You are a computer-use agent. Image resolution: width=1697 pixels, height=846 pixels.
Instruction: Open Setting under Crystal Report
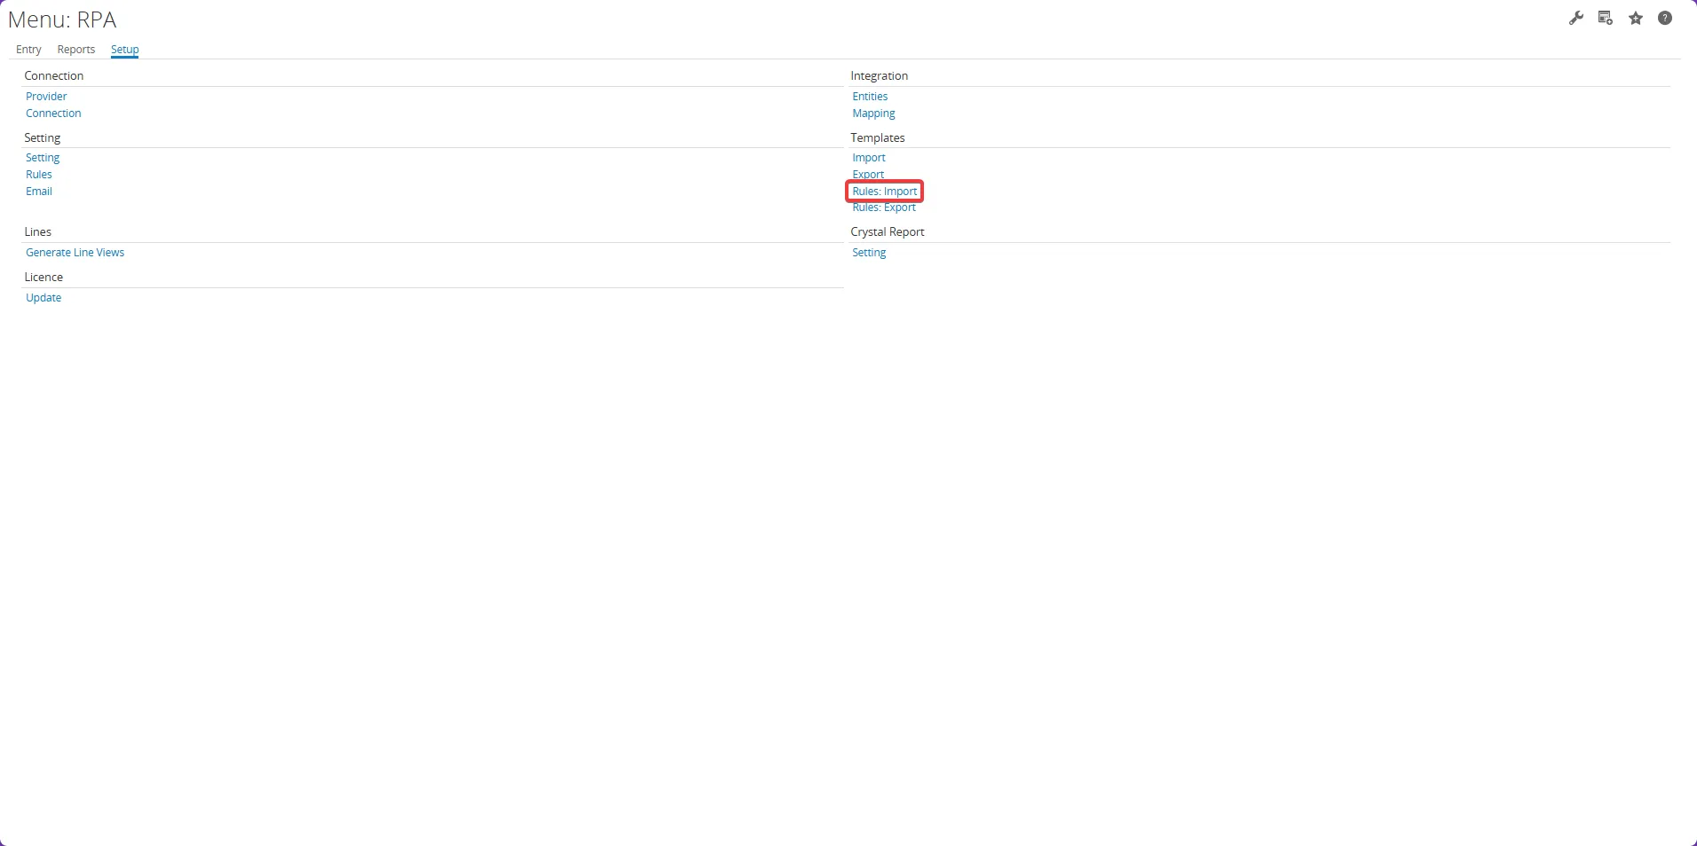coord(870,252)
